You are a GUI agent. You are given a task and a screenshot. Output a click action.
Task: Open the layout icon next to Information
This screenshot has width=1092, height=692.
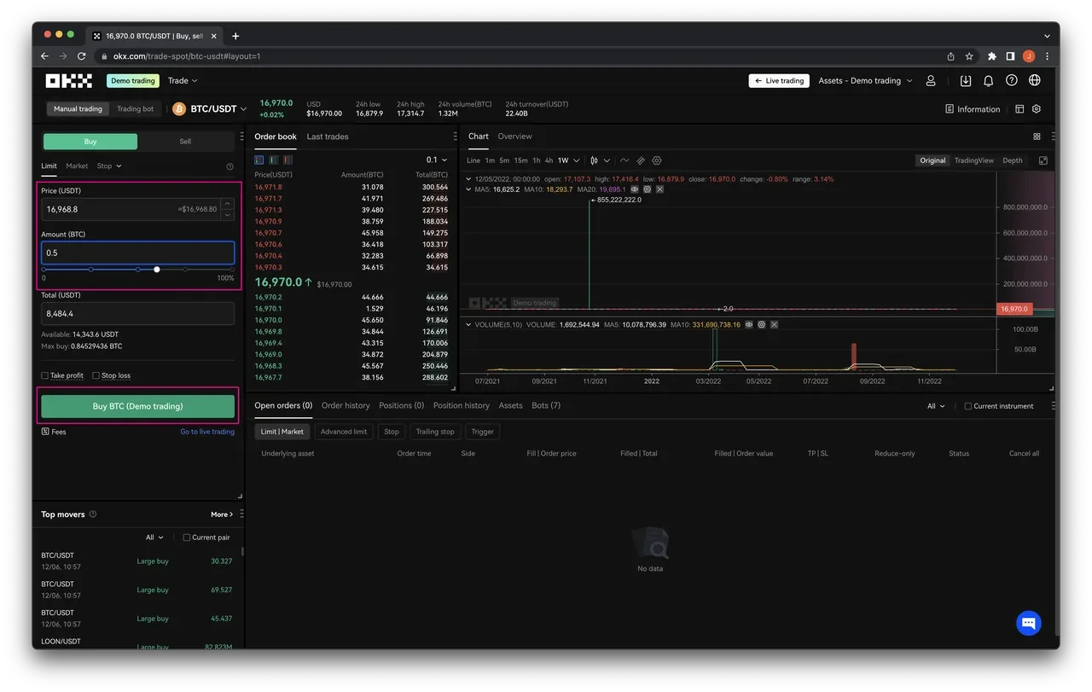(1019, 109)
